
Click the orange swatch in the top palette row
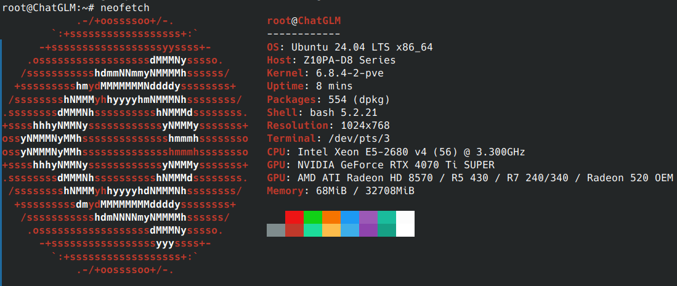331,217
